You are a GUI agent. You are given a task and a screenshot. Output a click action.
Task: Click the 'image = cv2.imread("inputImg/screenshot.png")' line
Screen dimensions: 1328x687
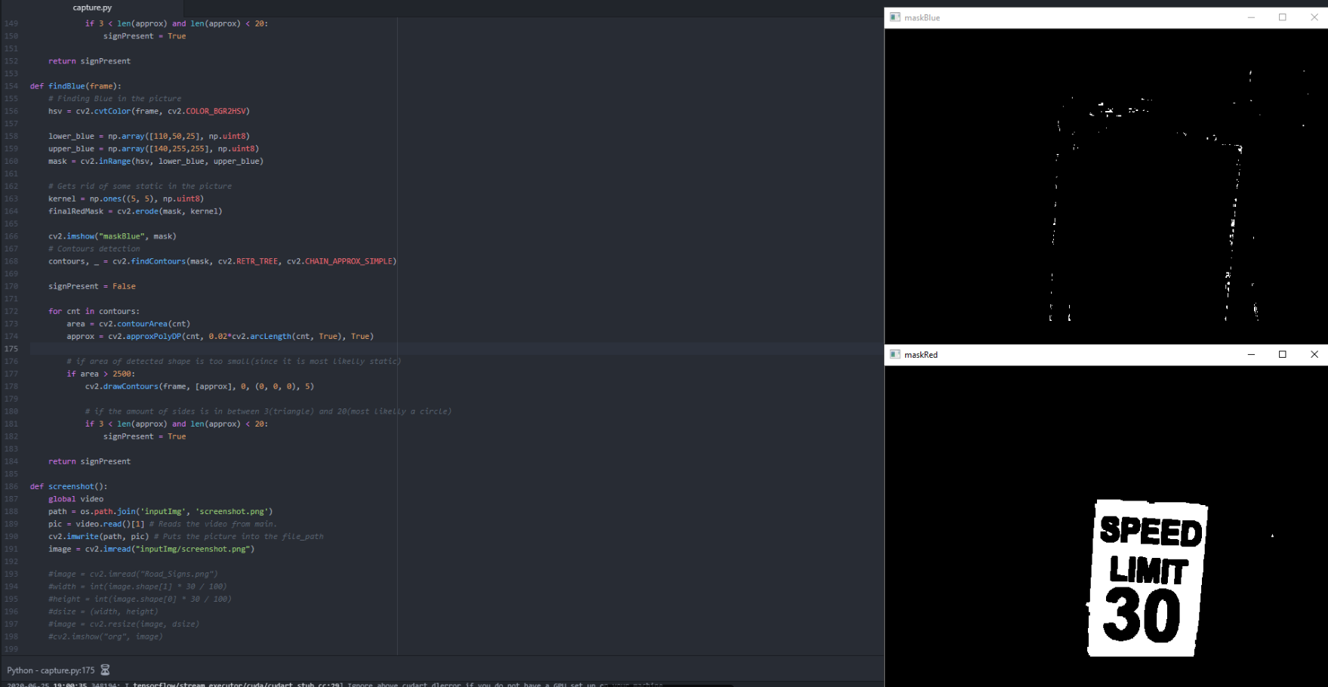(x=151, y=549)
